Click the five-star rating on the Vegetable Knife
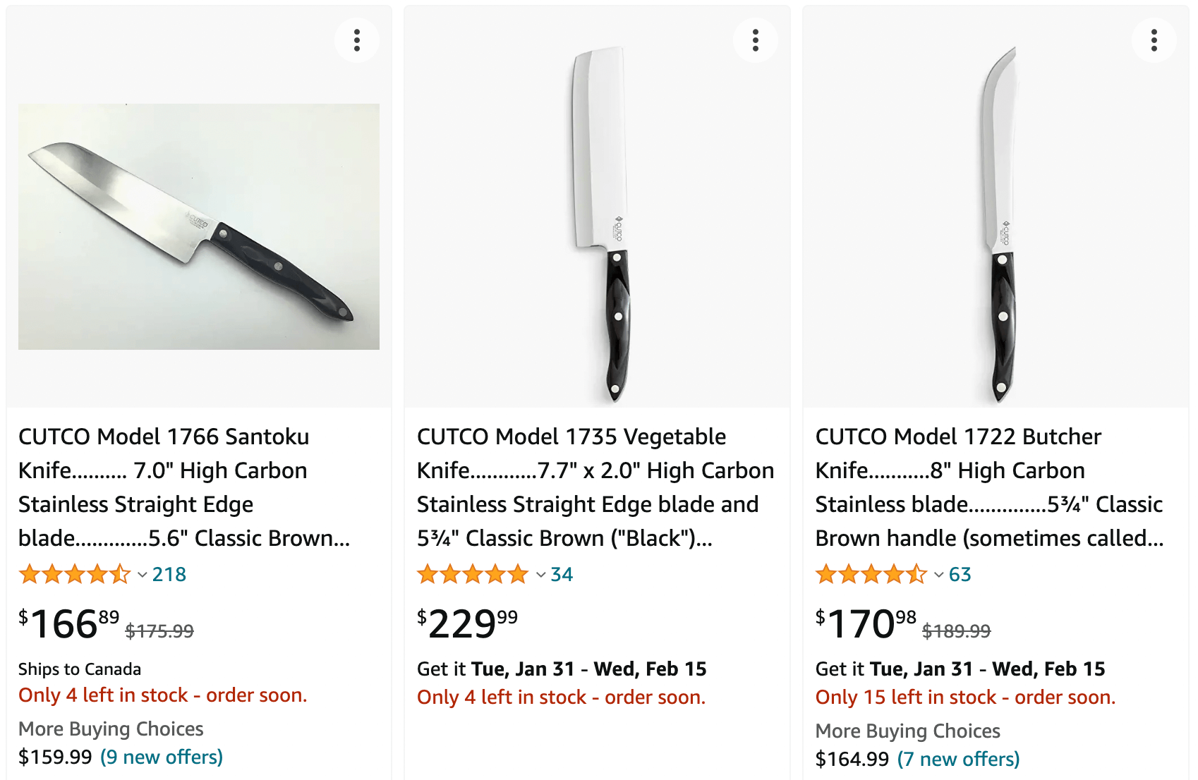The height and width of the screenshot is (780, 1198). [x=471, y=574]
